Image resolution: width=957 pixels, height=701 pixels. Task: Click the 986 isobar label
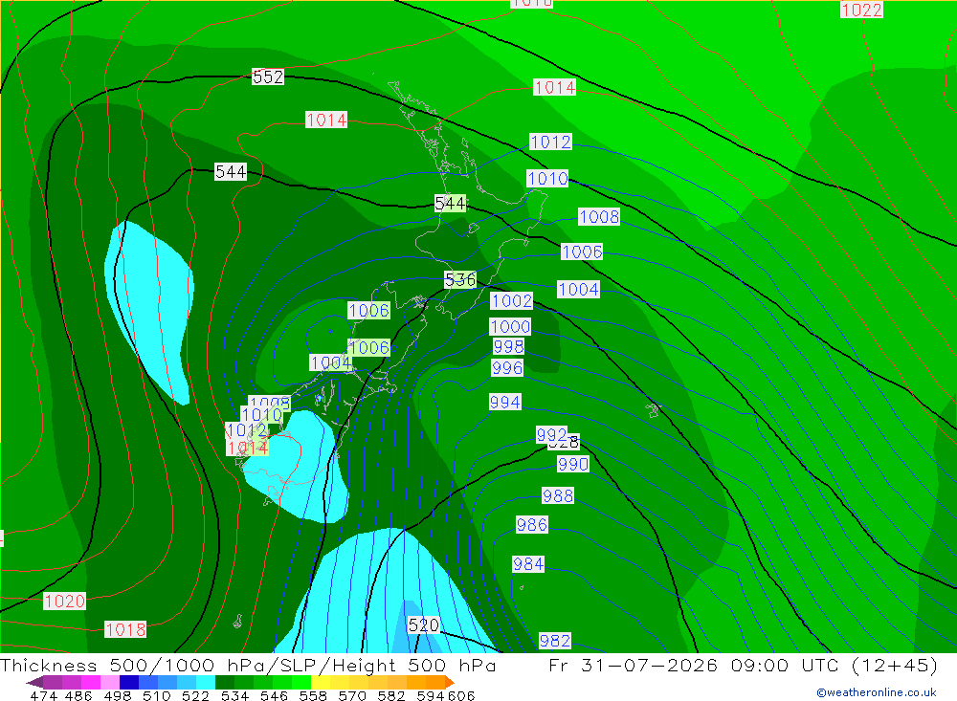532,525
